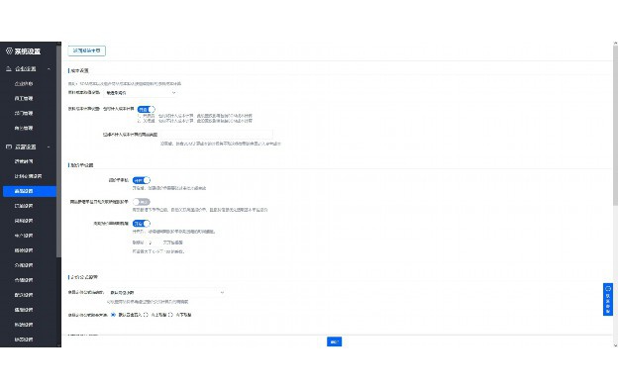
Task: Click the blue save button at page bottom
Action: point(334,341)
